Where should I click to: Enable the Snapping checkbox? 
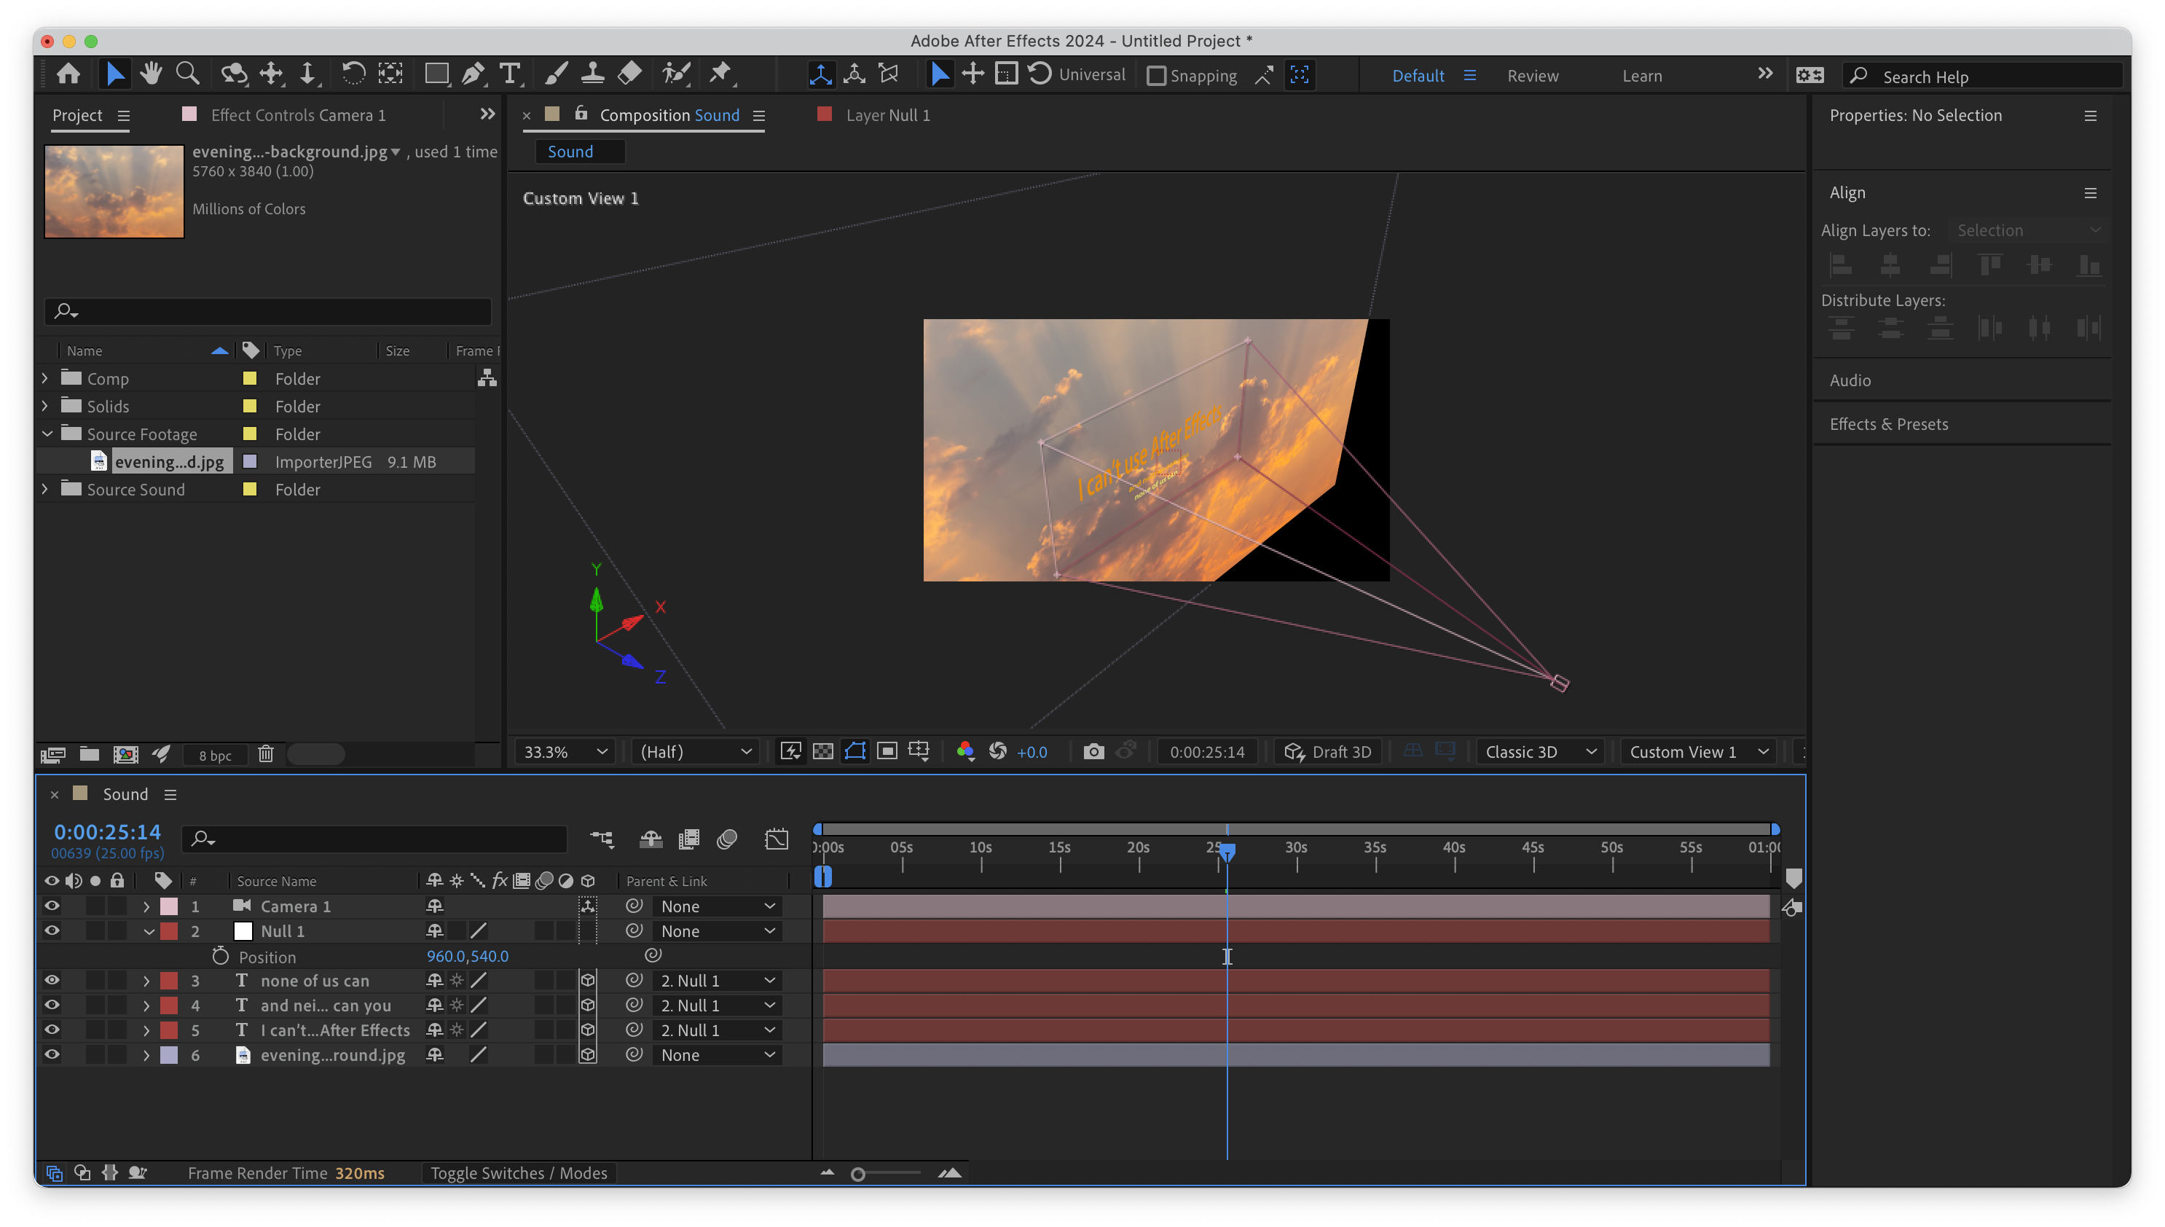point(1157,76)
